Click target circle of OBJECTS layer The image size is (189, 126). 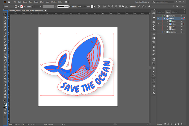tap(182, 19)
